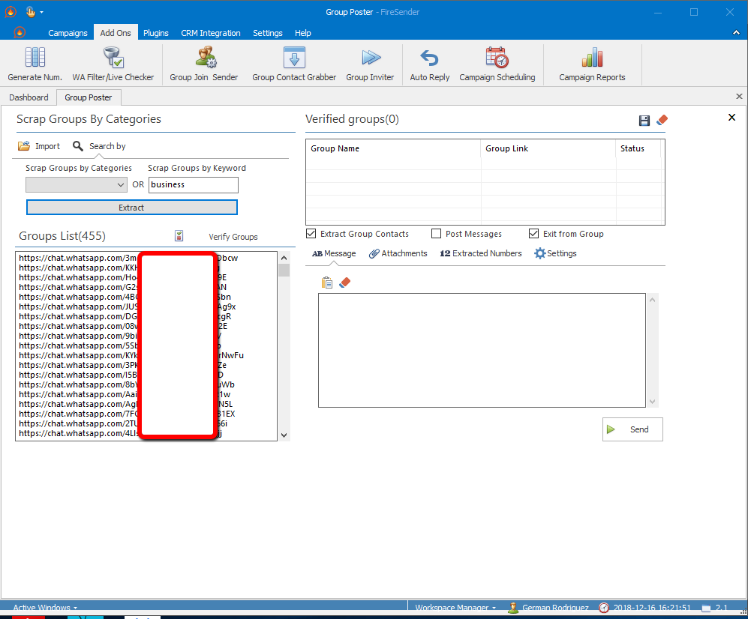Click the flame application menu button
This screenshot has width=748, height=619.
click(20, 32)
